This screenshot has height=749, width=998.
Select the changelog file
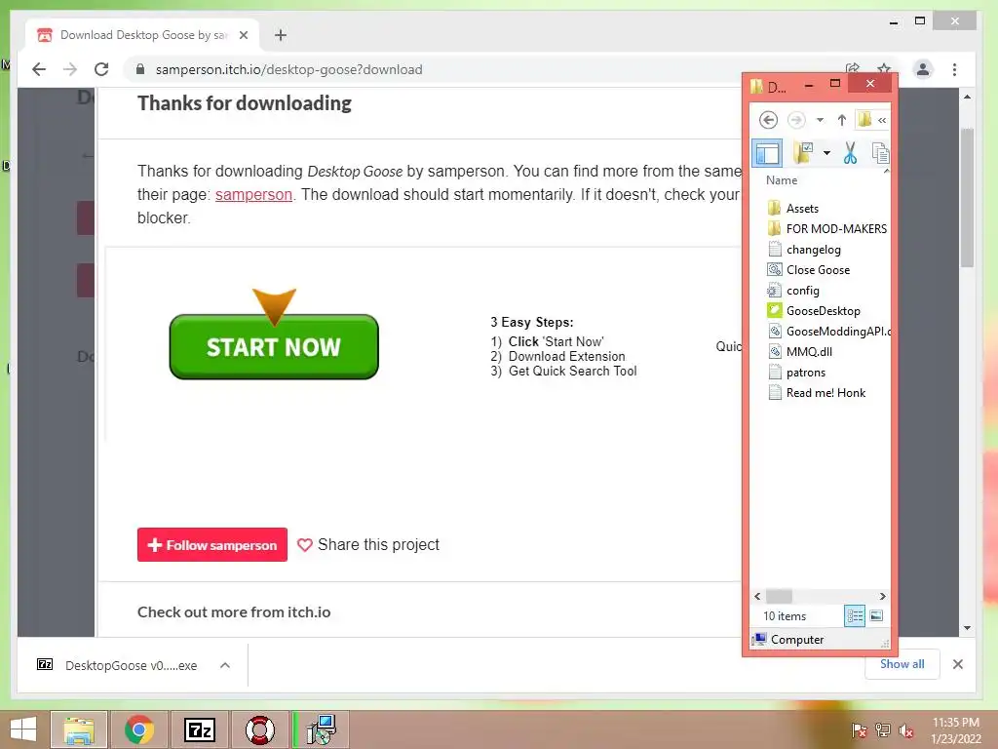coord(813,249)
